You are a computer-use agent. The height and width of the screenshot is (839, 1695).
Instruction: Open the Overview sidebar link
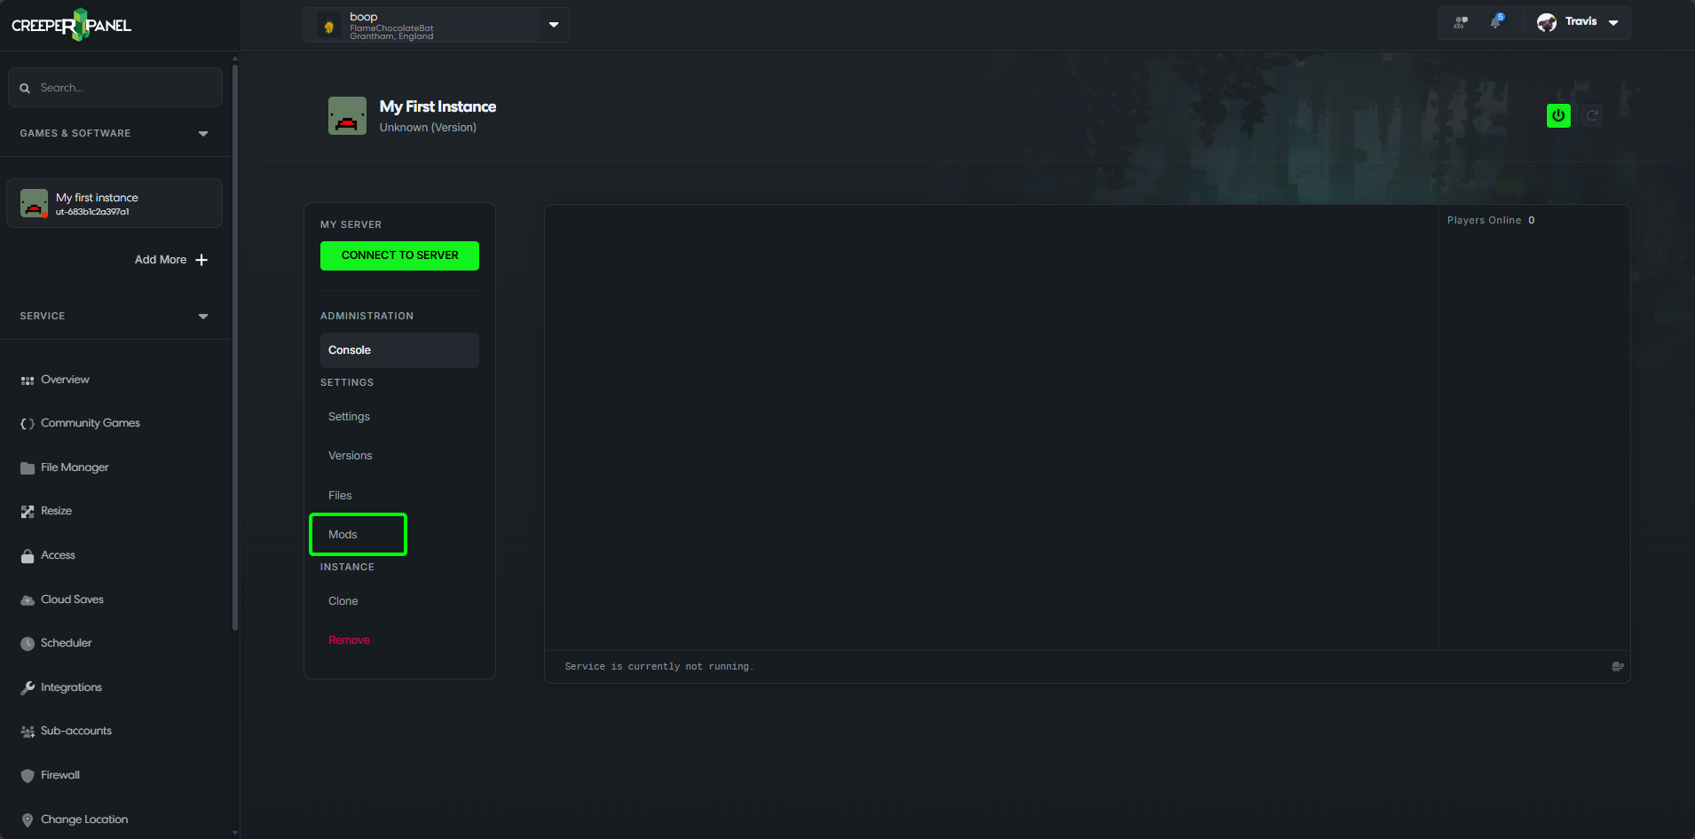[65, 380]
